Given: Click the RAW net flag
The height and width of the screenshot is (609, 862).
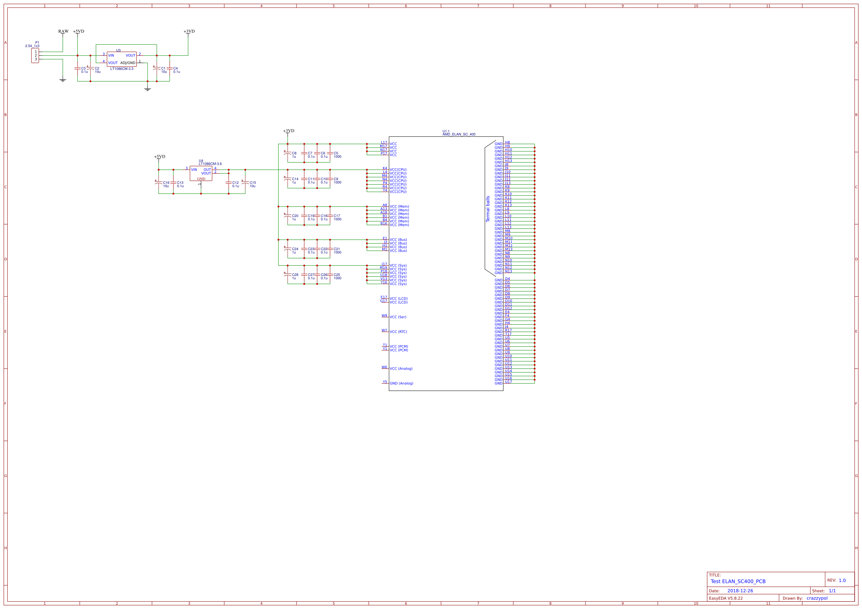Looking at the screenshot, I should pyautogui.click(x=63, y=32).
